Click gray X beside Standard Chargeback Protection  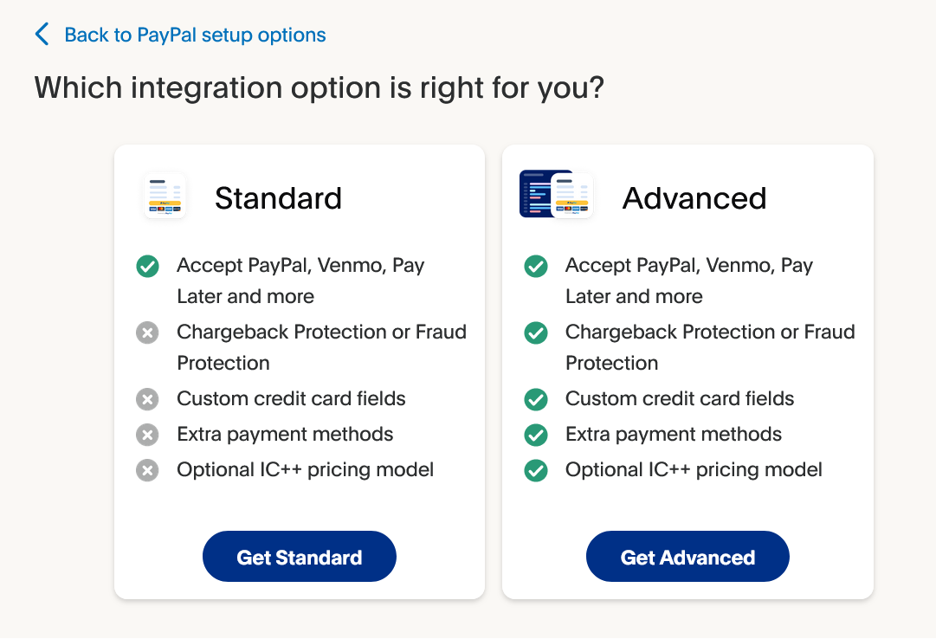click(147, 332)
